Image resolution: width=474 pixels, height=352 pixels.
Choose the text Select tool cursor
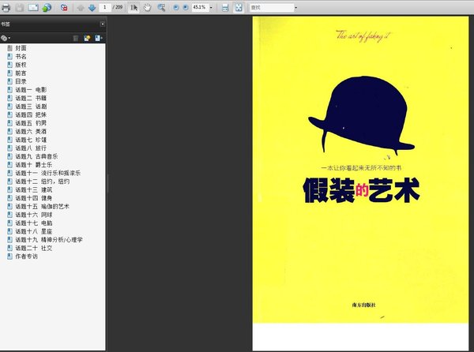click(x=134, y=7)
